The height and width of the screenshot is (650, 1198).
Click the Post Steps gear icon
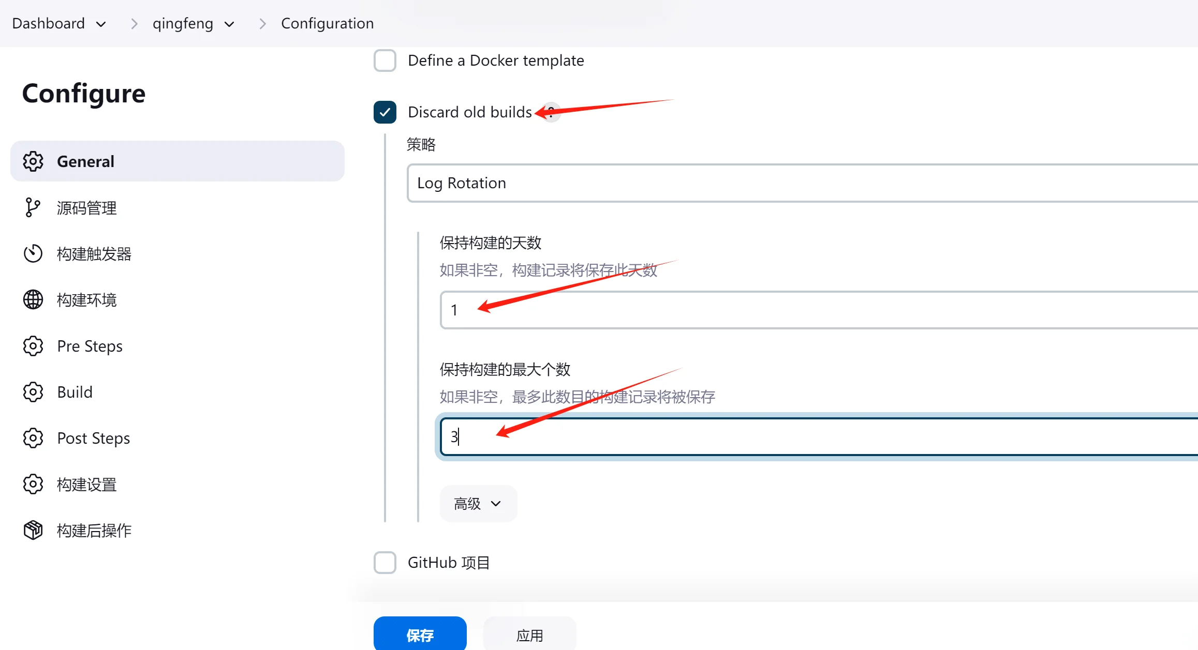pos(33,438)
